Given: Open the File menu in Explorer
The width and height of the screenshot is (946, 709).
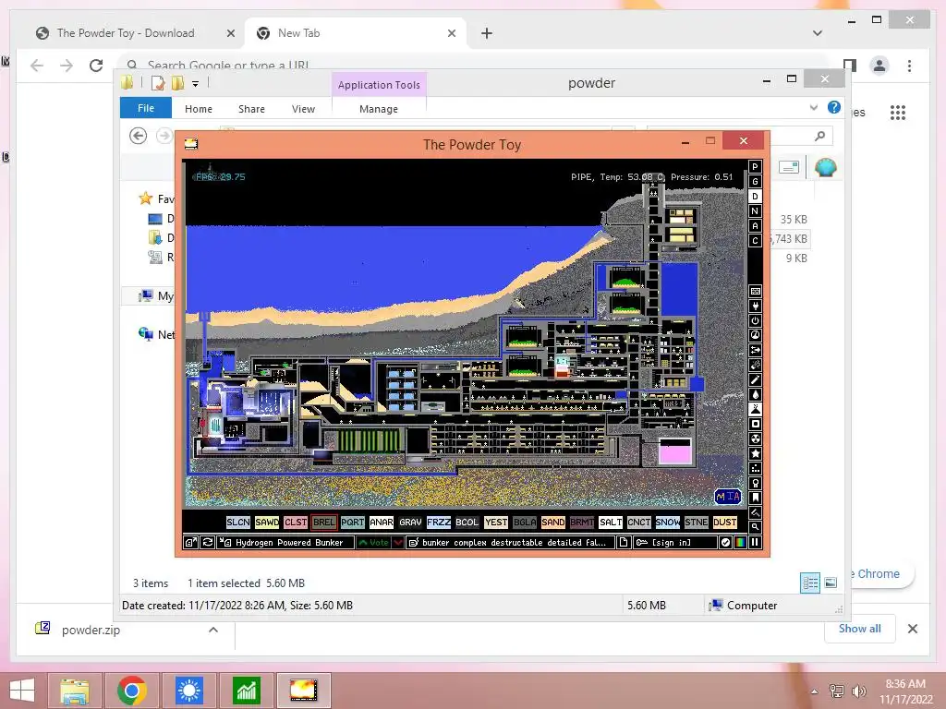Looking at the screenshot, I should pos(146,108).
